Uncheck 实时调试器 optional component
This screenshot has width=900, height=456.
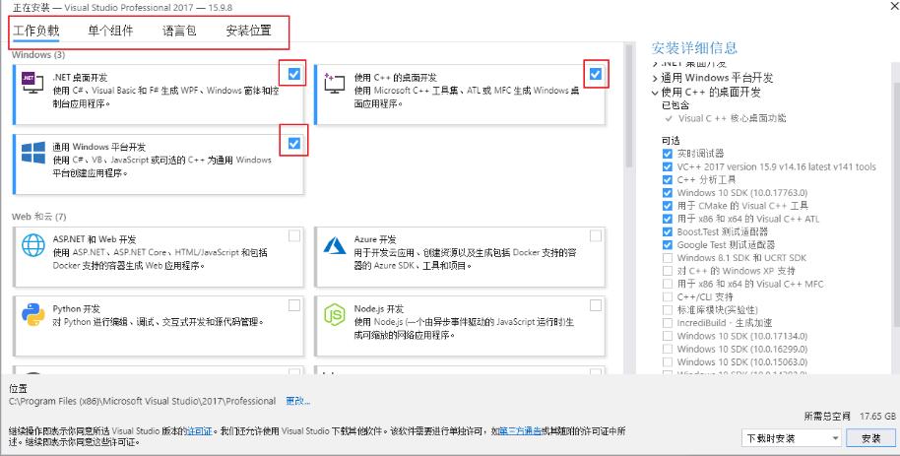tap(667, 154)
